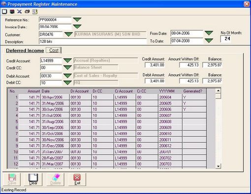The image size is (251, 194).
Task: Select the date cell 31/May/2006
Action: click(x=55, y=103)
